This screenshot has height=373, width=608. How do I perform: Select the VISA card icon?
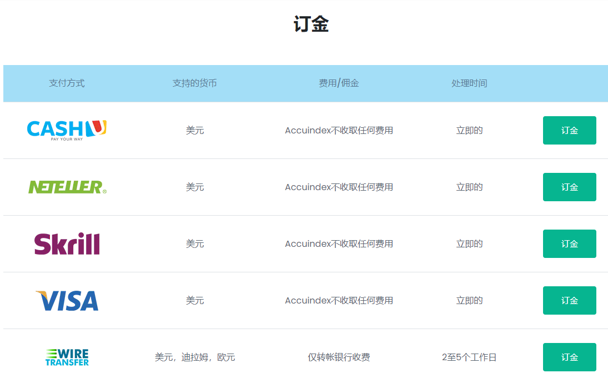pos(66,300)
